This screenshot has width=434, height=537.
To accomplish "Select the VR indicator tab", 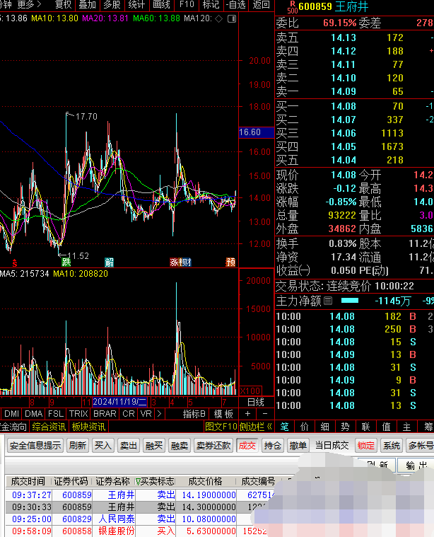I will tap(146, 414).
